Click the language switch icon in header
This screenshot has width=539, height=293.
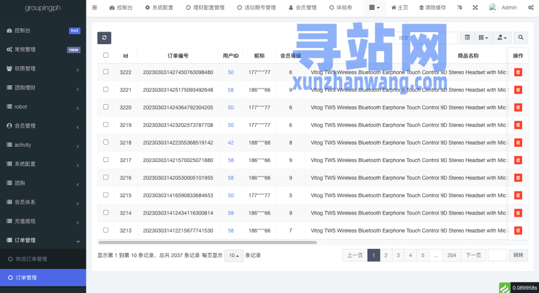(x=459, y=7)
